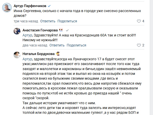Viewport: 153px width, 115px height.
Task: Click the hat emoji status by Наталья Бордукова
Action: coord(58,54)
